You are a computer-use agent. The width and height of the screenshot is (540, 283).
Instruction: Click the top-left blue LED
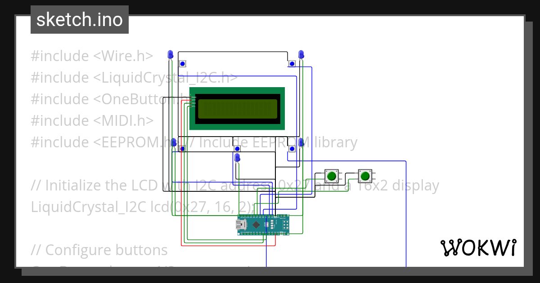click(x=170, y=55)
